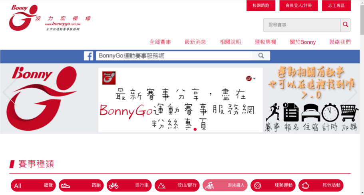Open 運動專欄 menu

(x=265, y=42)
